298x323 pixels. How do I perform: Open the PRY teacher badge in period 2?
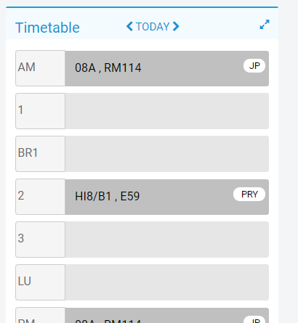coord(249,194)
